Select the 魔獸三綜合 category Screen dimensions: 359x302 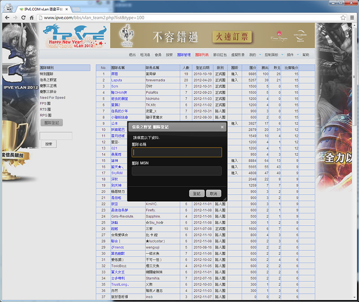tap(48, 92)
